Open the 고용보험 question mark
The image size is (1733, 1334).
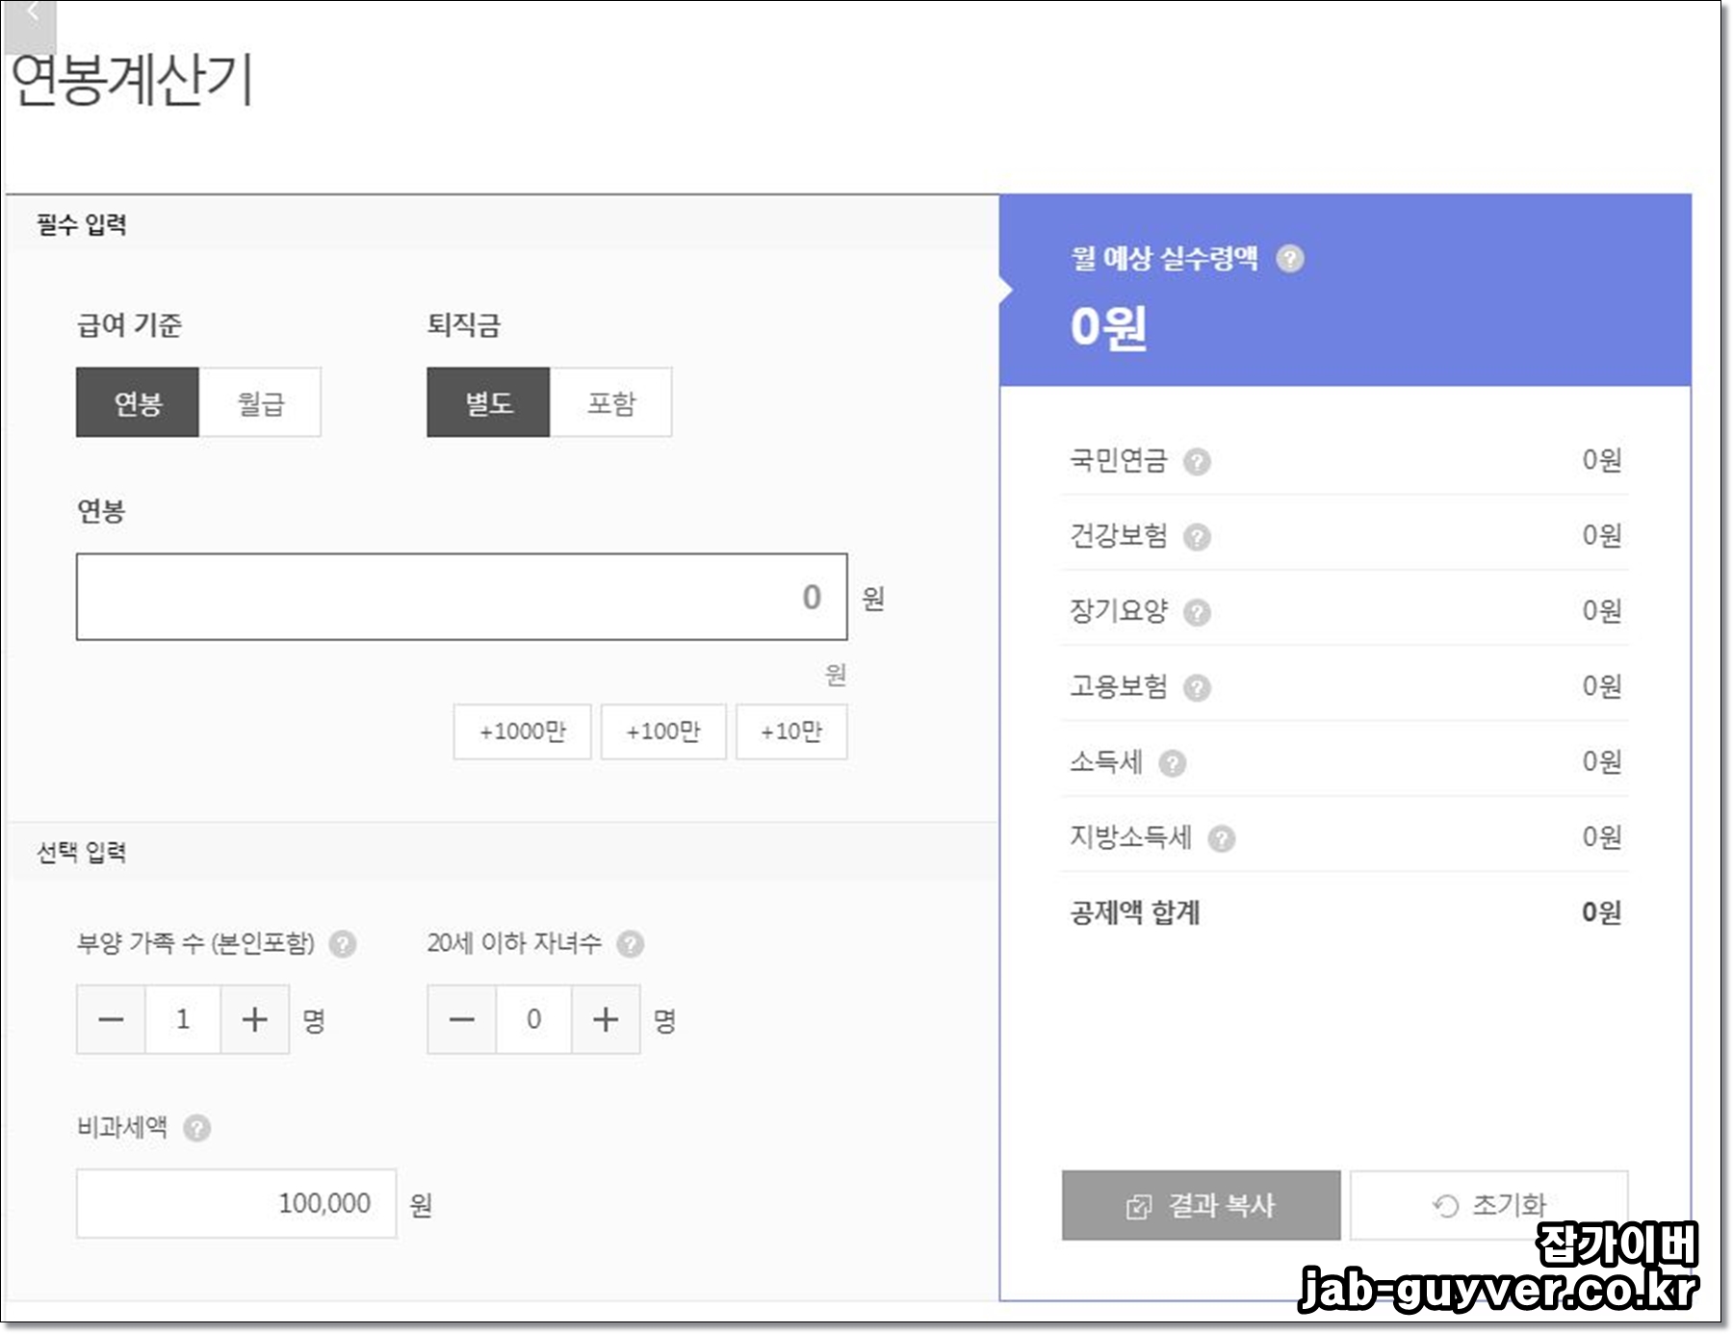[x=1198, y=686]
